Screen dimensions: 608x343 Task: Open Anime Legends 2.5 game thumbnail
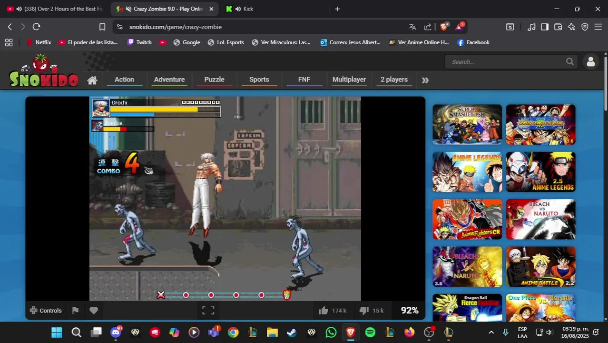(540, 172)
